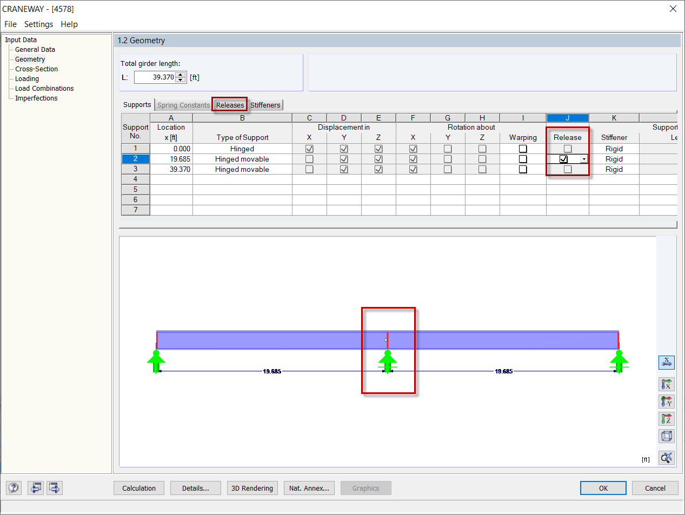Open the Type of Support dropdown for support 1
This screenshot has height=515, width=685.
[x=242, y=148]
